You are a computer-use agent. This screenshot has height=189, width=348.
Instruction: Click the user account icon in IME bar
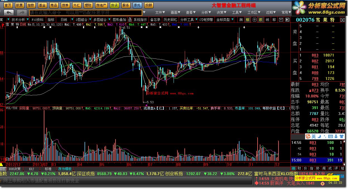(x=336, y=136)
